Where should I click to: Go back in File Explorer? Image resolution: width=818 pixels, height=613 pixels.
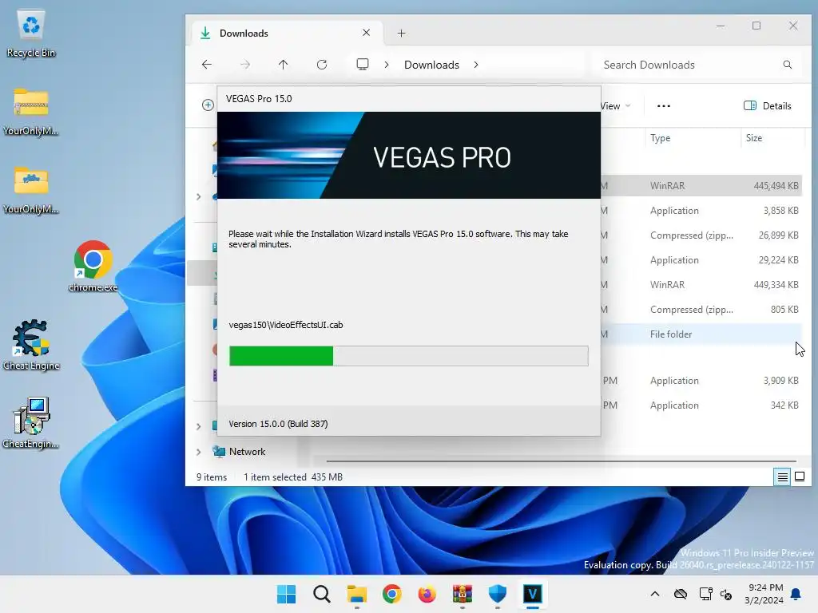click(207, 65)
